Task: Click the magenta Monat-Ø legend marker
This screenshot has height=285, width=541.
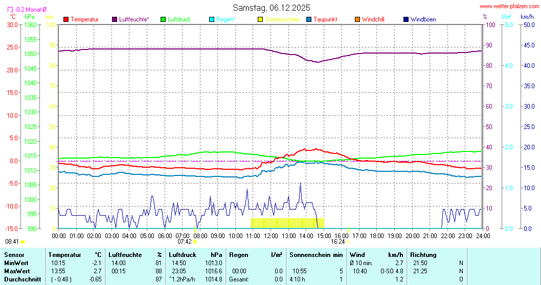Action: pyautogui.click(x=10, y=10)
